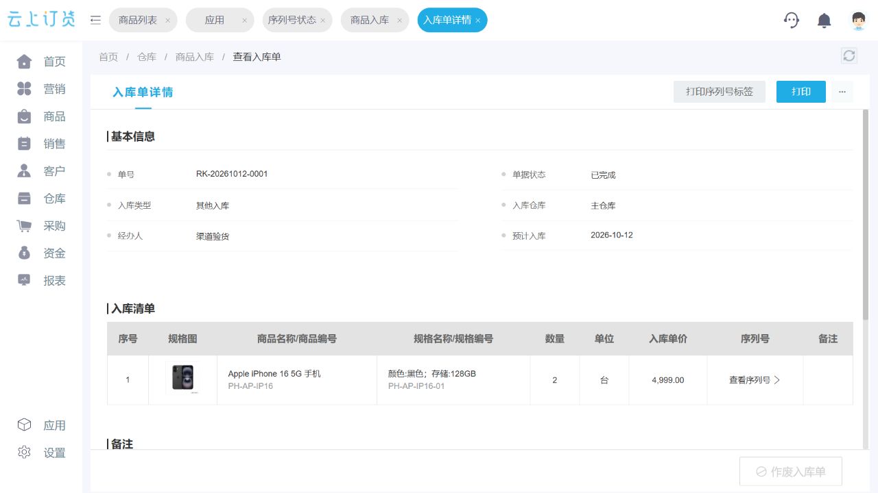878x493 pixels.
Task: Click the 打印序列号标签 button
Action: click(720, 92)
